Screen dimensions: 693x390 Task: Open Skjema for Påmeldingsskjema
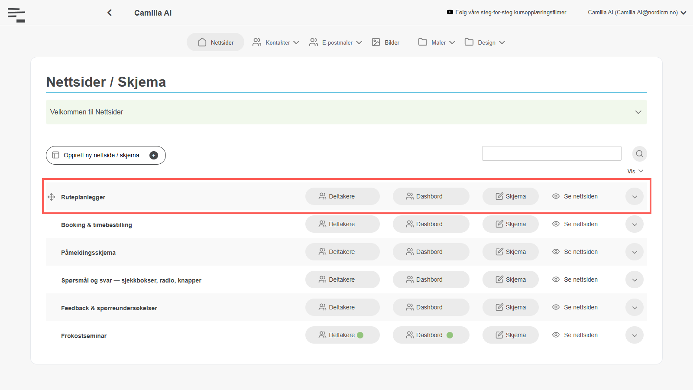coord(511,252)
